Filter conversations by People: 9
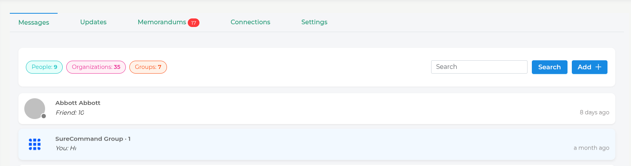The image size is (631, 166). point(44,67)
